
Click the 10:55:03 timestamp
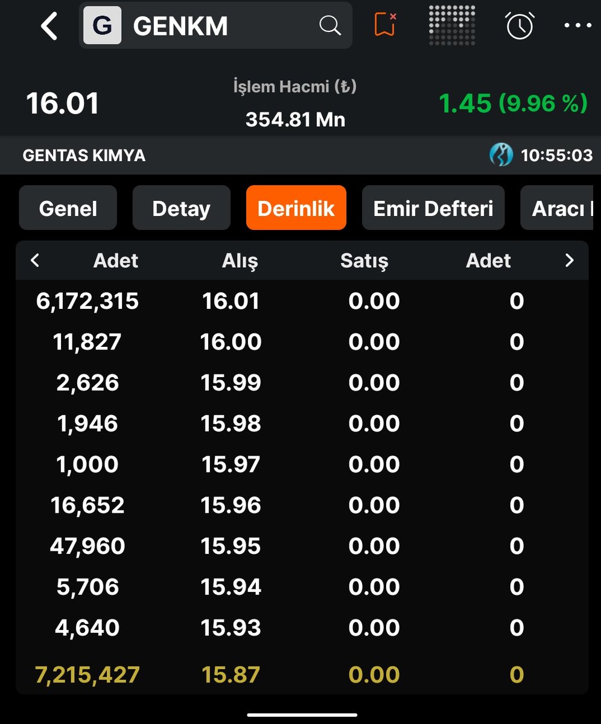coord(557,156)
